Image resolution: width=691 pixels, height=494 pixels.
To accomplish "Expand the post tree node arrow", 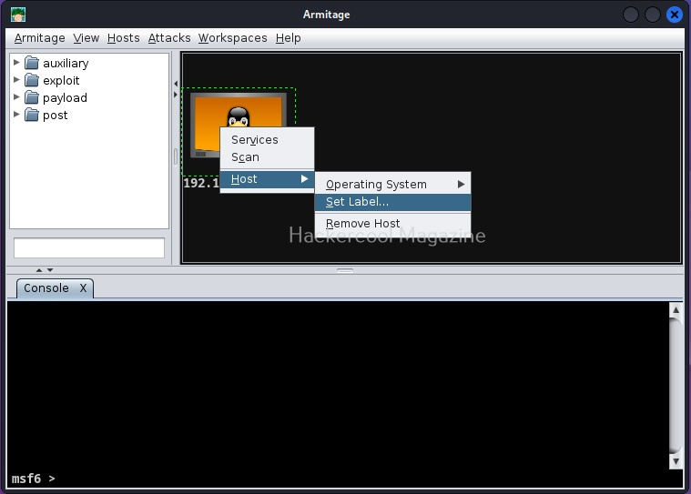I will click(16, 115).
